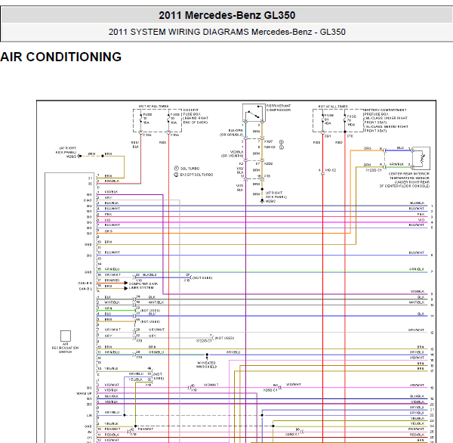453x443 pixels.
Task: Click the circled 2 "EXCEPT 3.0L TURBO" legend note
Action: pos(193,175)
